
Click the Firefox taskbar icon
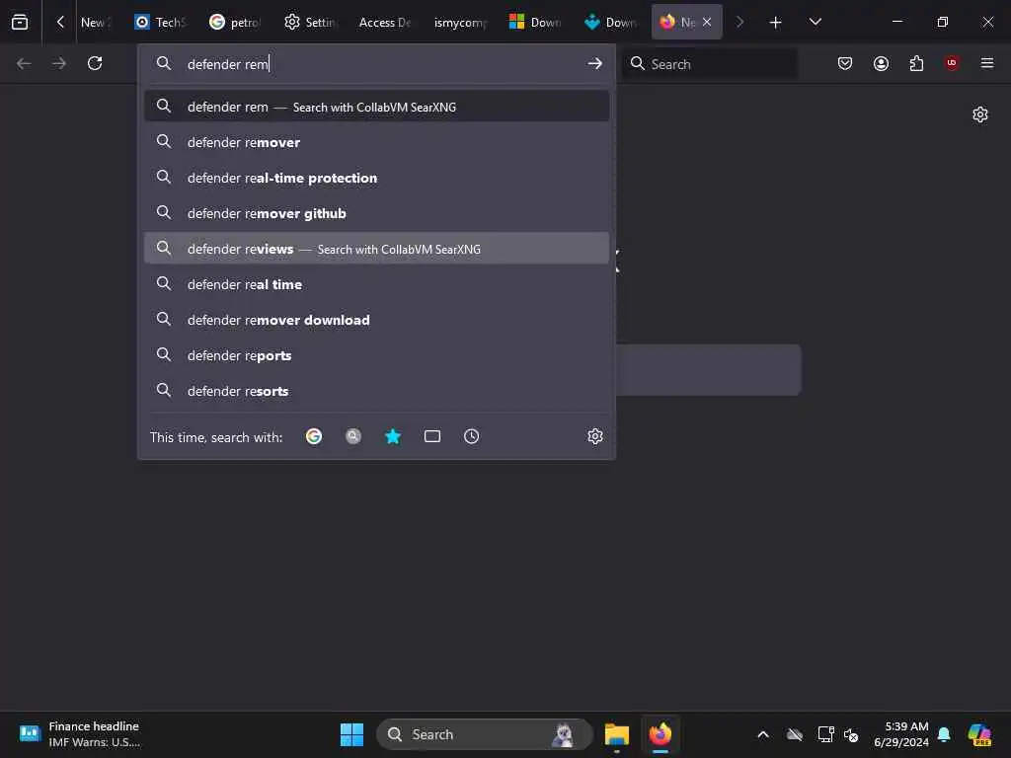pos(661,734)
